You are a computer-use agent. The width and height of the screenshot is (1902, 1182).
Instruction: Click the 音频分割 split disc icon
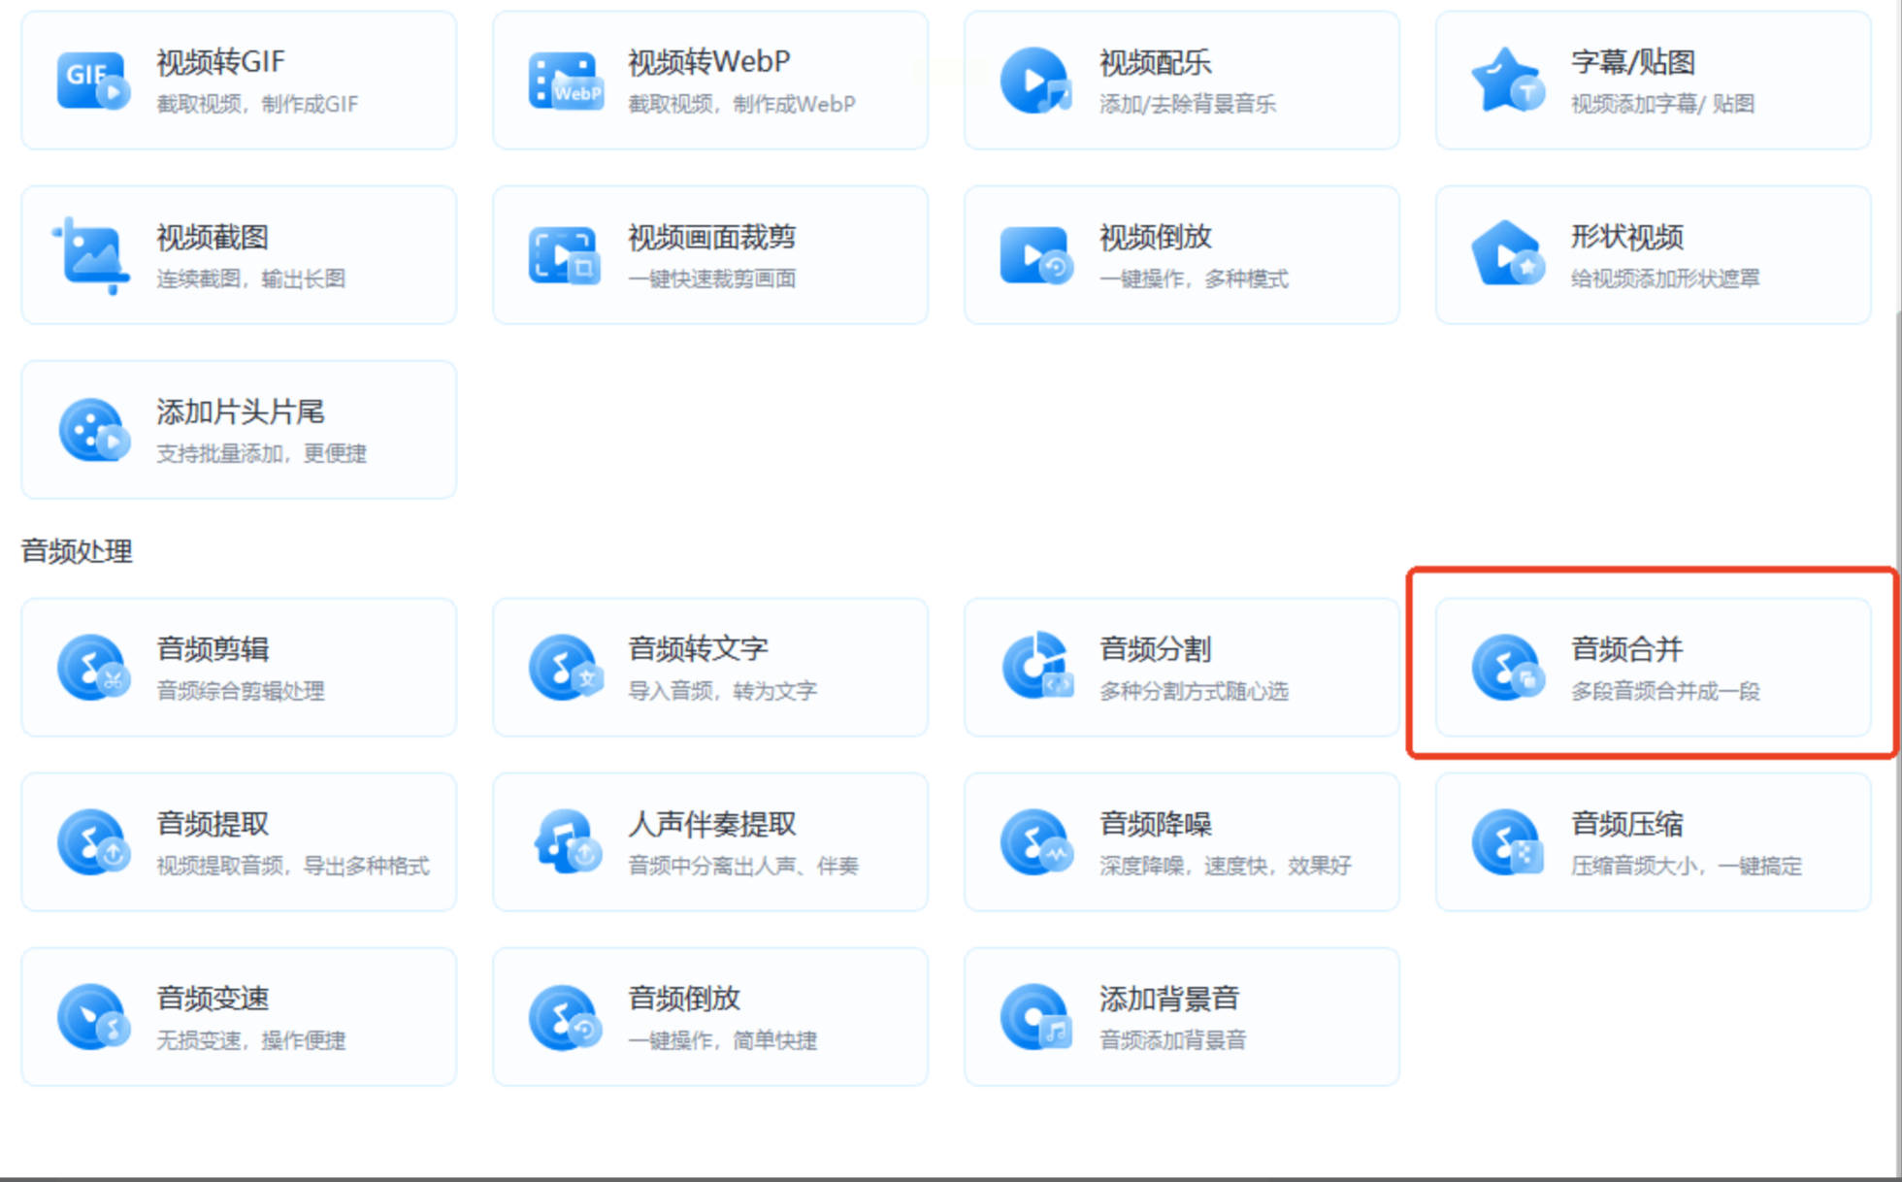1035,668
